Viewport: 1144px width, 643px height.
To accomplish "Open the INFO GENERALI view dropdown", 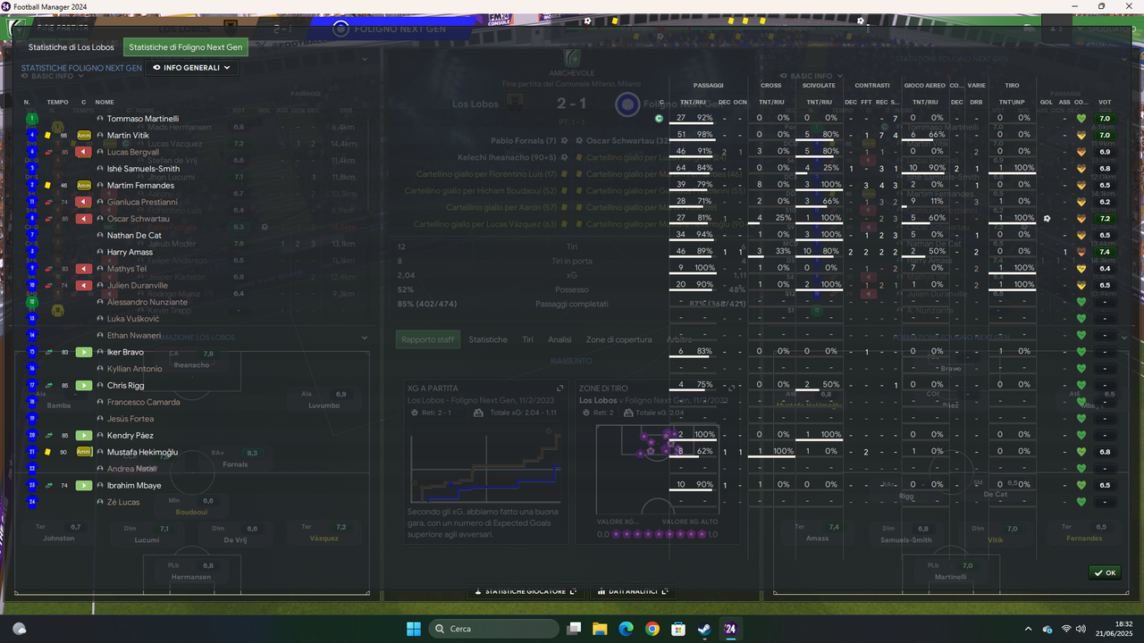I will pos(191,67).
